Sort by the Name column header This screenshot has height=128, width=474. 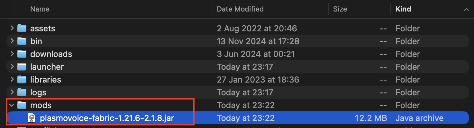tap(40, 9)
